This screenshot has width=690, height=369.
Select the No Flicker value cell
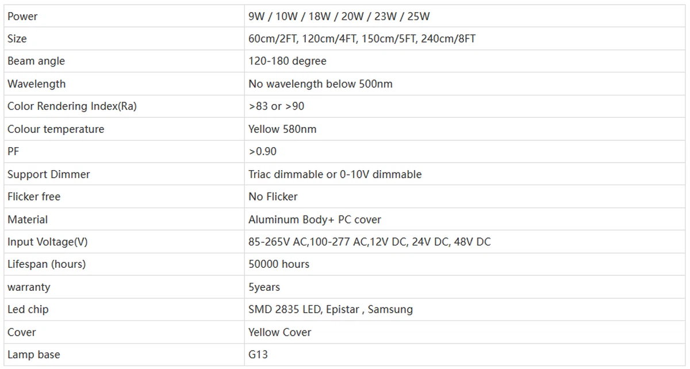[273, 197]
